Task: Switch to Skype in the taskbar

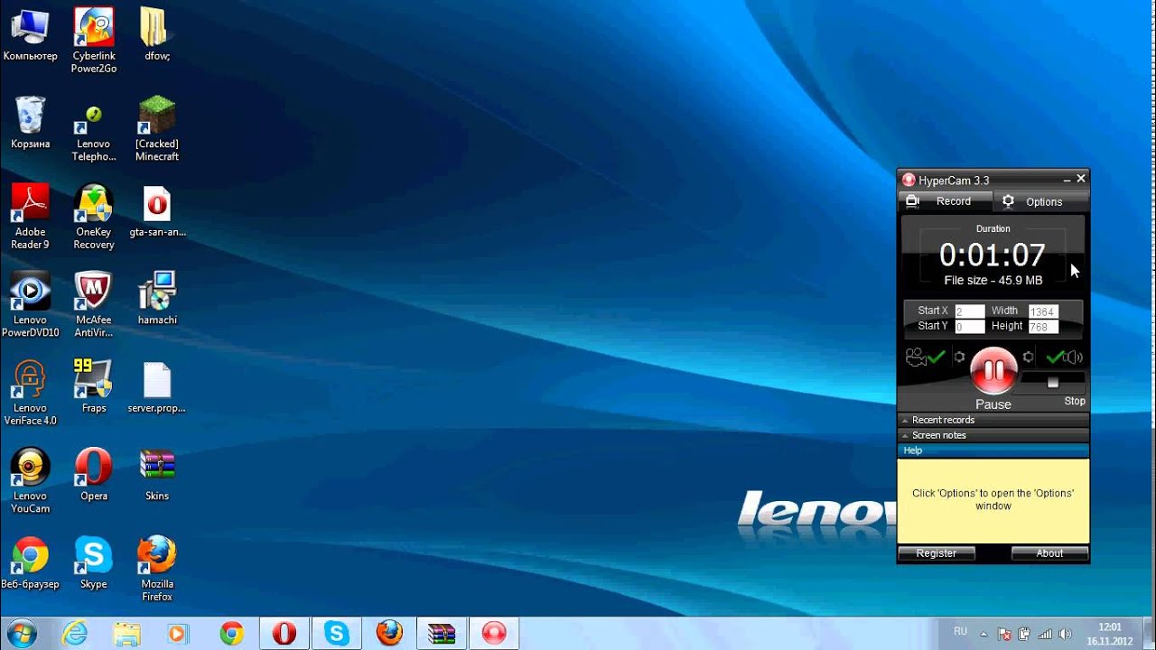Action: [337, 634]
